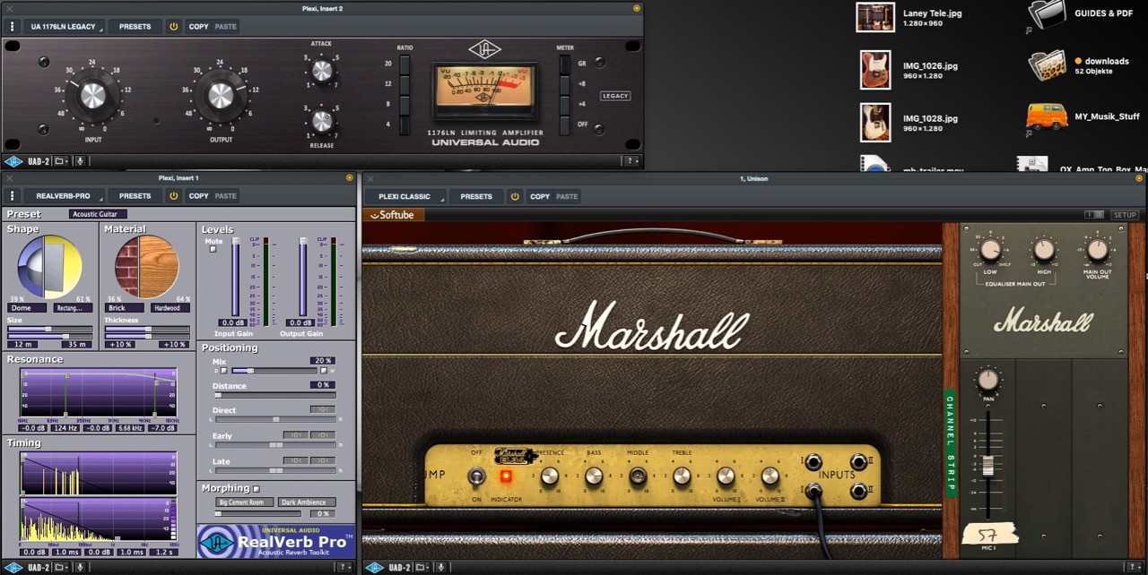Set 1176LN meter to GR
1148x575 pixels.
pyautogui.click(x=565, y=64)
